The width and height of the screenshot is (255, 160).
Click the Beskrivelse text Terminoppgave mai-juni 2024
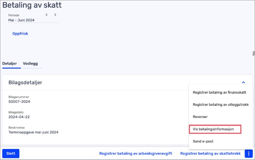33,132
